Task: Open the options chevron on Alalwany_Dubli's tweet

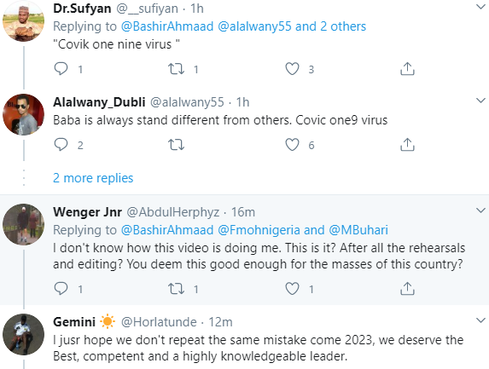Action: (480, 101)
